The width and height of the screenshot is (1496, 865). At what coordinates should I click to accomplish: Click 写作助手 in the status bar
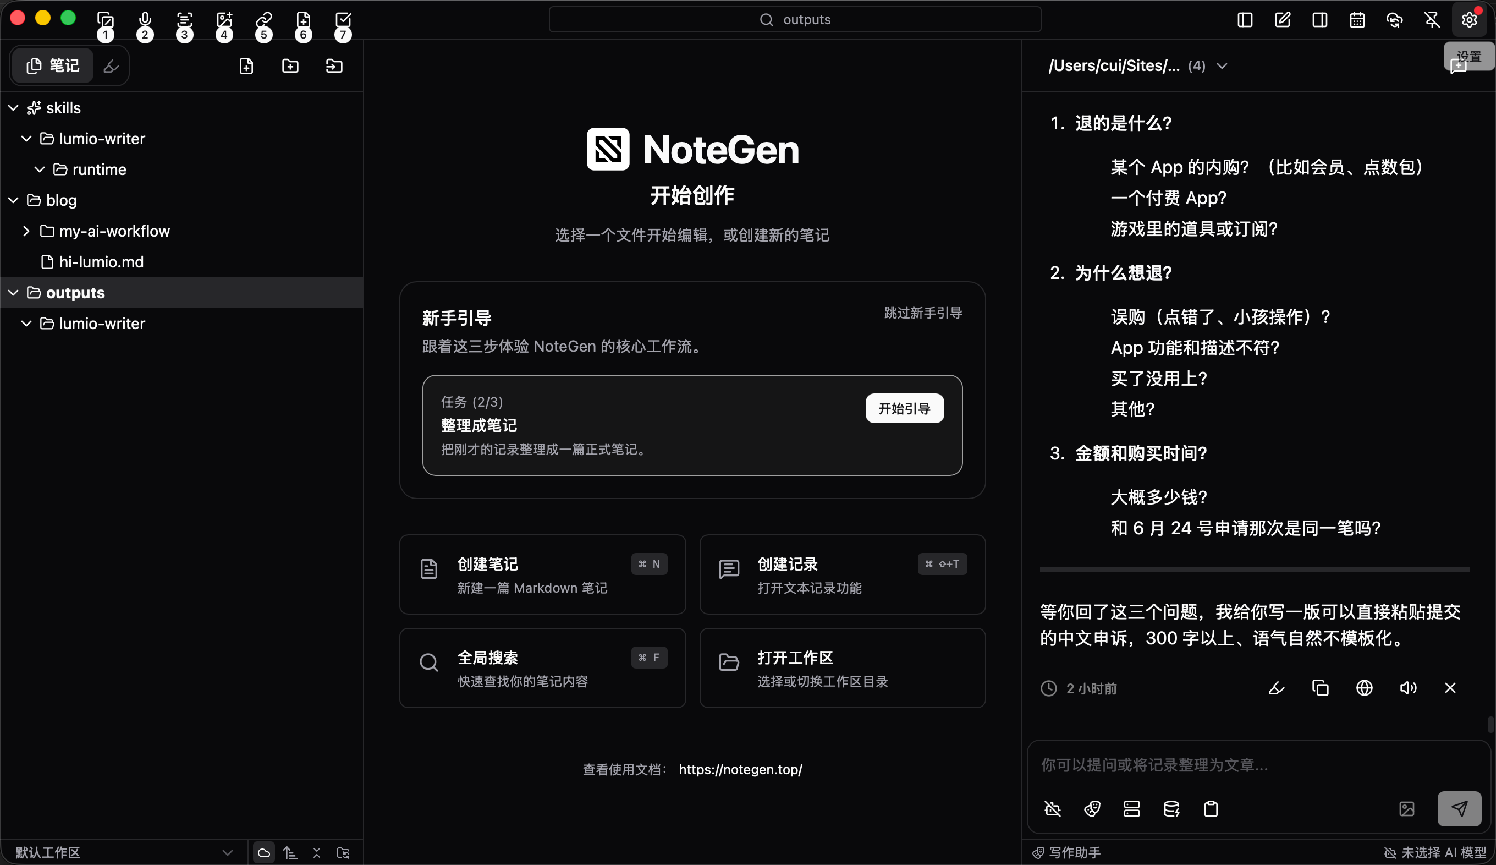click(1067, 852)
